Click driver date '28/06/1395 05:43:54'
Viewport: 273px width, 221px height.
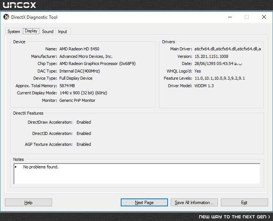click(x=218, y=64)
